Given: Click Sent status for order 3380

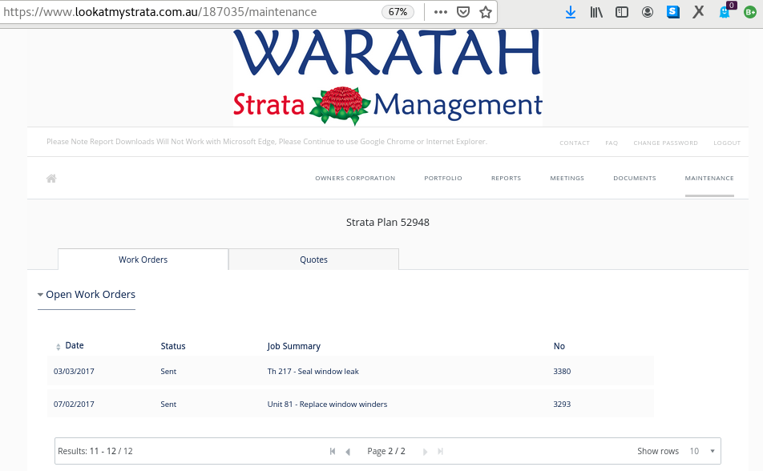Looking at the screenshot, I should click(x=168, y=371).
